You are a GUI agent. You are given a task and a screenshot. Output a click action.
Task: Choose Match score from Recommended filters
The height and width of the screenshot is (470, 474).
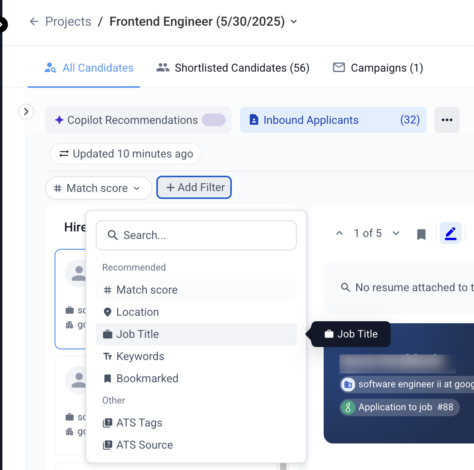click(x=196, y=290)
